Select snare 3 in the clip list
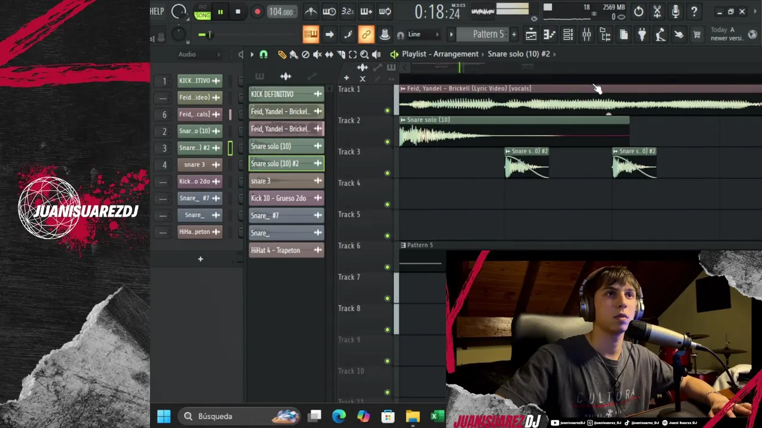 [286, 181]
